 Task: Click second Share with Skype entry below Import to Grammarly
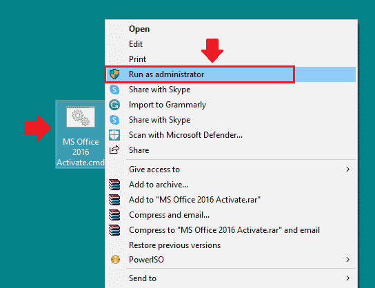tap(230, 120)
